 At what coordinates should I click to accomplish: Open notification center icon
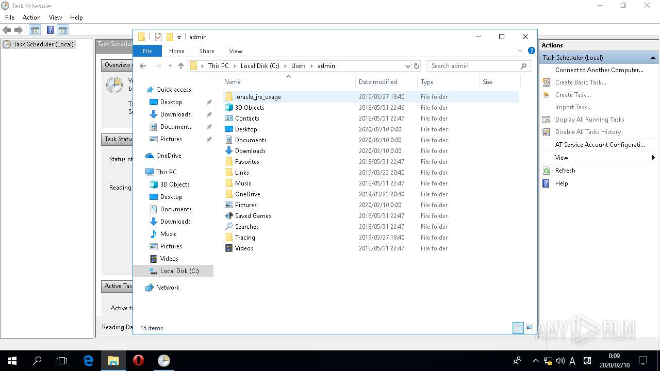pyautogui.click(x=642, y=361)
